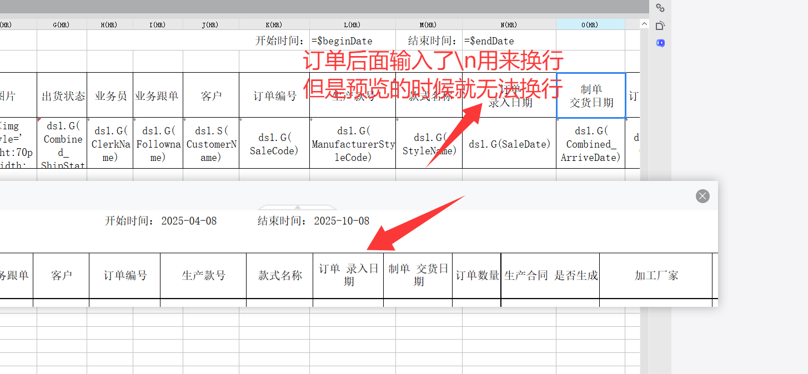Viewport: 808px width, 374px height.
Task: Select column header L(HR)
Action: [x=353, y=24]
